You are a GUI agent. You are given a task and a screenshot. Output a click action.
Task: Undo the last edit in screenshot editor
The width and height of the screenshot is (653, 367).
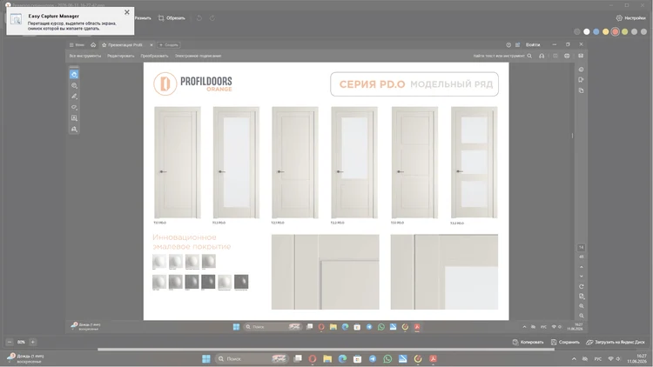199,18
